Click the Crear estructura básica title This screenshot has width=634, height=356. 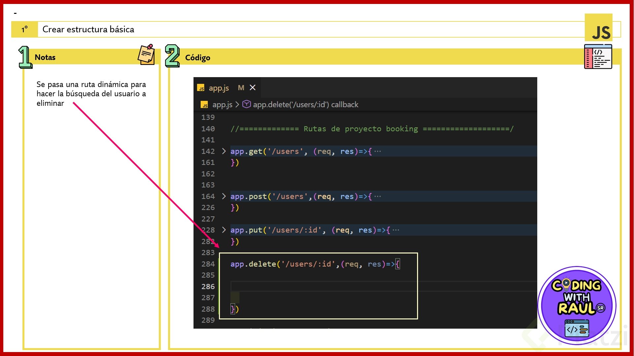(x=88, y=29)
